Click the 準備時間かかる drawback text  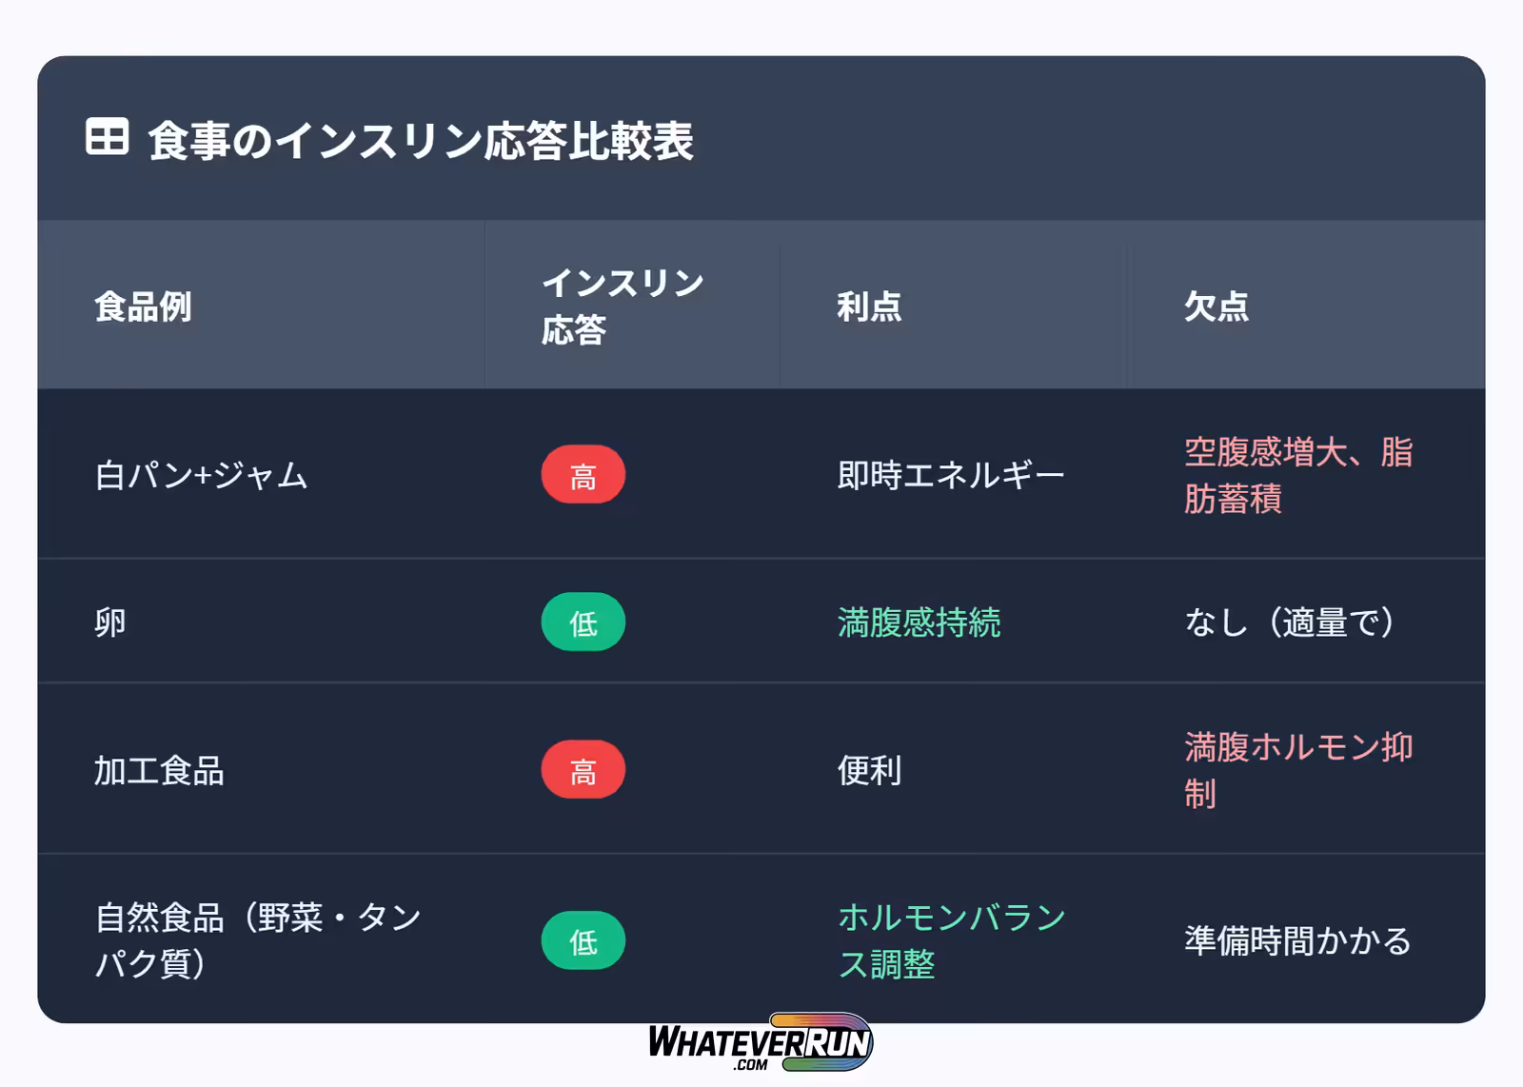[1297, 940]
